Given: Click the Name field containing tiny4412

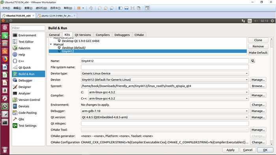Looking at the screenshot, I should [165, 61].
